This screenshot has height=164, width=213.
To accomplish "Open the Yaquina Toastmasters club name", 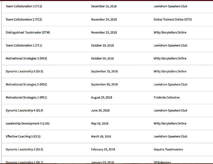I will (x=168, y=149).
